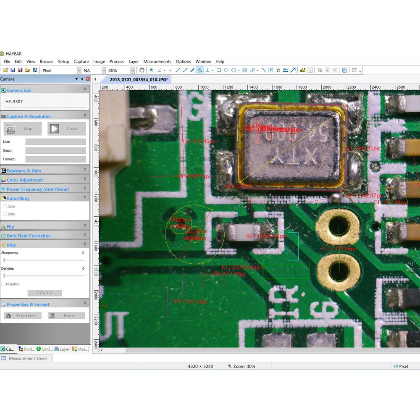This screenshot has height=420, width=420.
Task: Pick the rectangle measurement tool
Action: (x=218, y=70)
